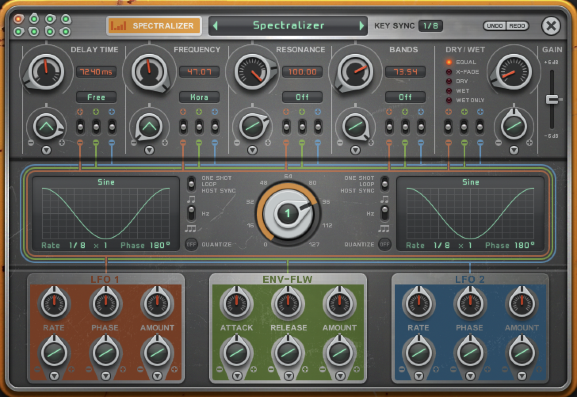Click the left LFO Rate 1/8 value

[x=77, y=245]
